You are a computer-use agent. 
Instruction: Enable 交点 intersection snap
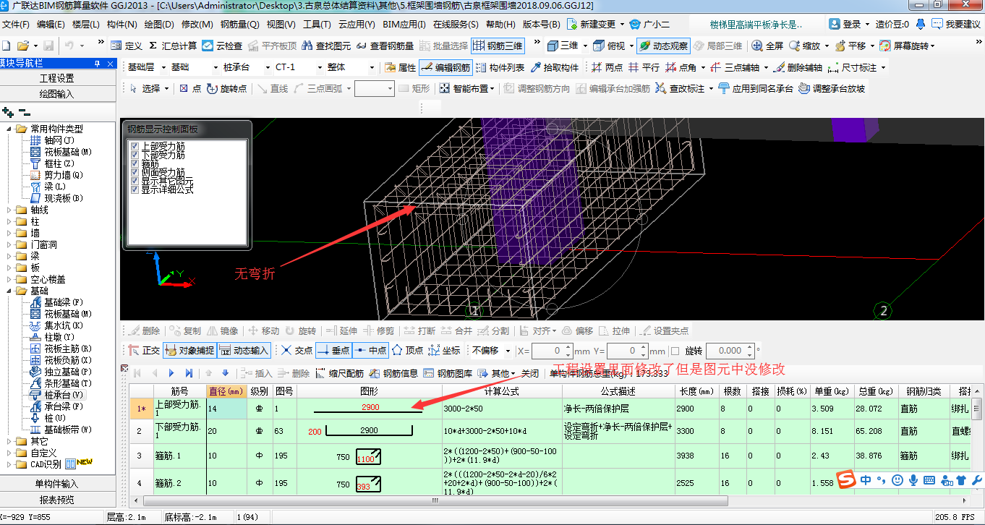click(x=297, y=350)
